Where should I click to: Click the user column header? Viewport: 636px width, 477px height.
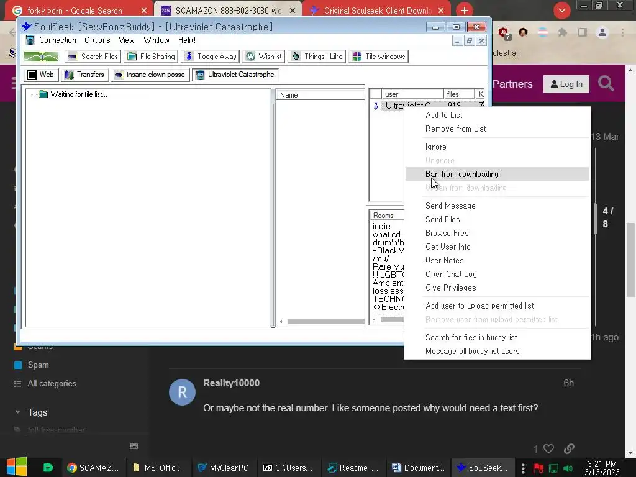(412, 94)
